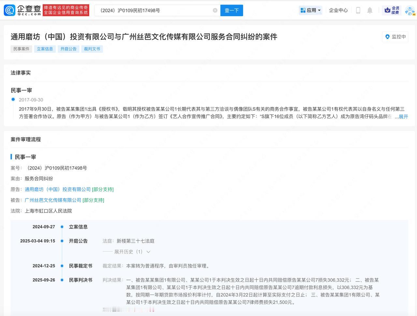The height and width of the screenshot is (316, 417).
Task: Go to 企业中心
Action: [x=338, y=10]
